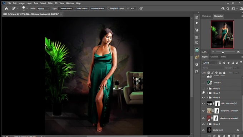Filter layers by pixel layers icon
Screen dimensions: 243x137
coord(220,63)
